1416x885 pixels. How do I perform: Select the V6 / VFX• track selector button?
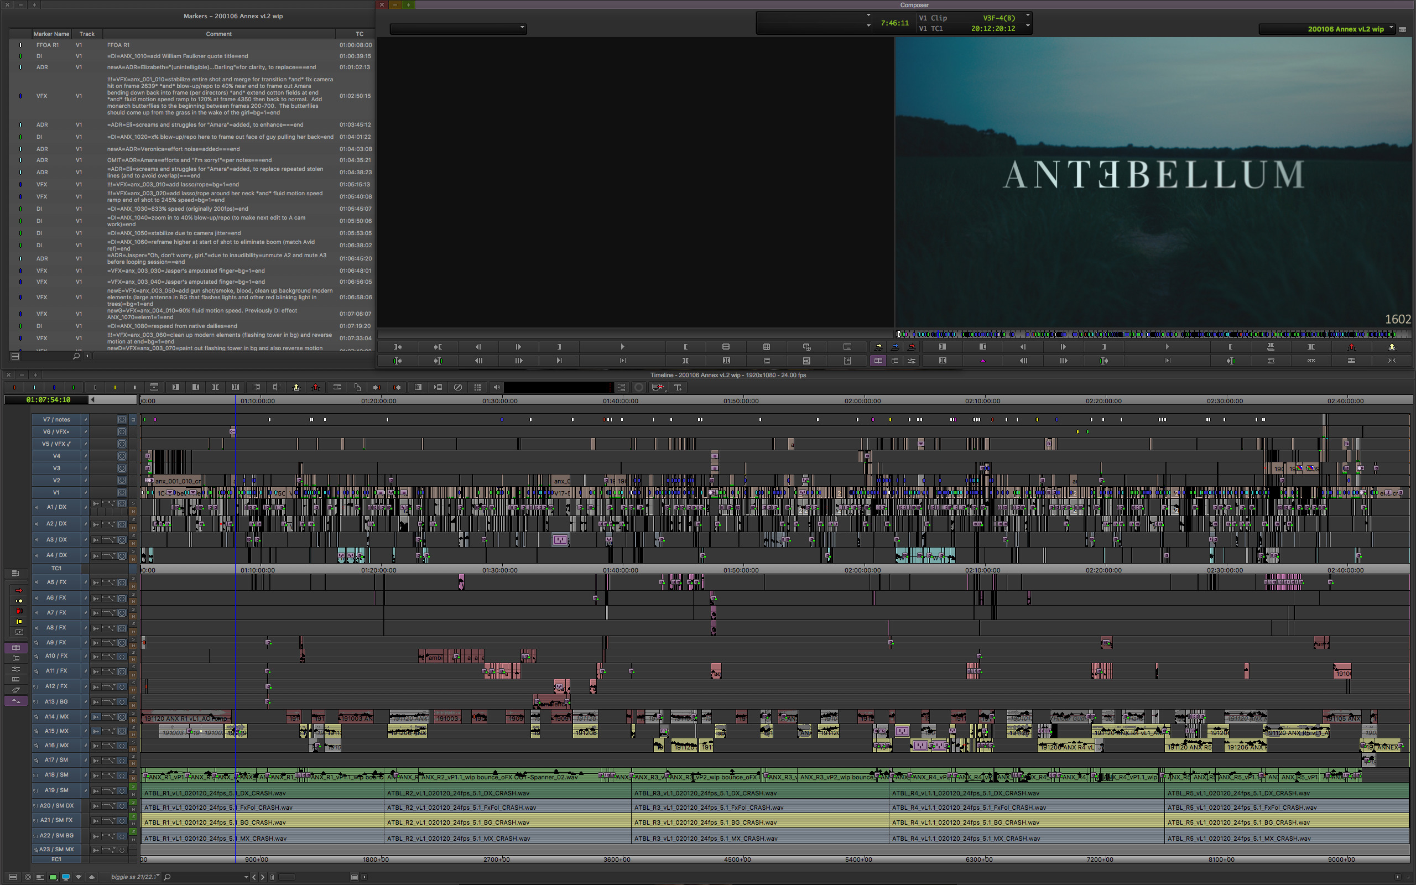[x=56, y=432]
